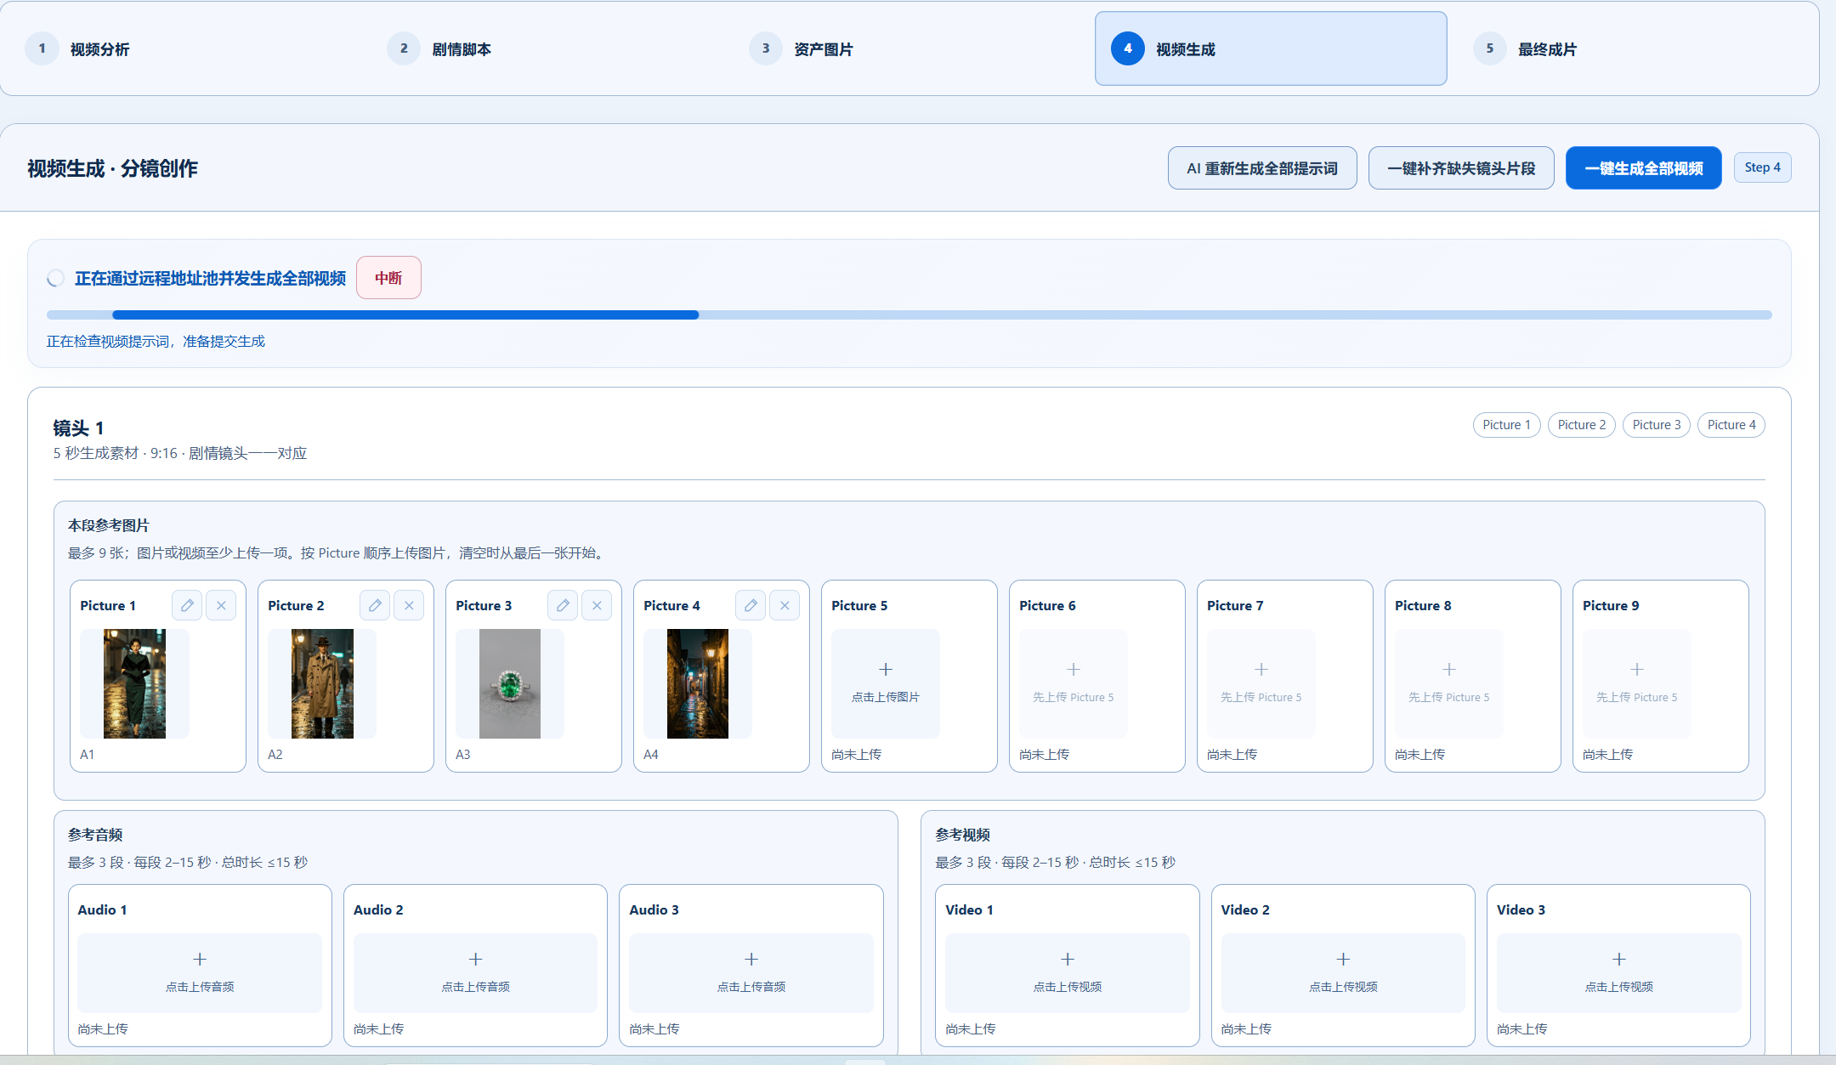Click the Video 3 upload plus area
This screenshot has width=1836, height=1065.
[1619, 972]
